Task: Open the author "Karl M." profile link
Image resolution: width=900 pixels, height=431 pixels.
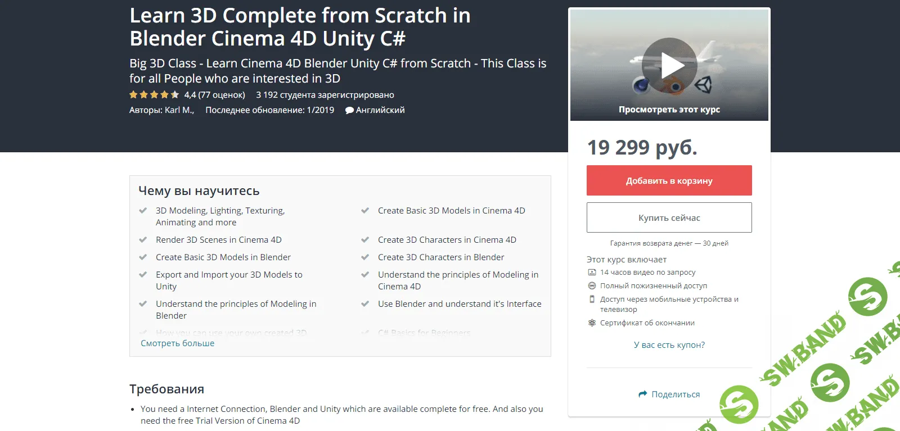Action: (x=179, y=110)
